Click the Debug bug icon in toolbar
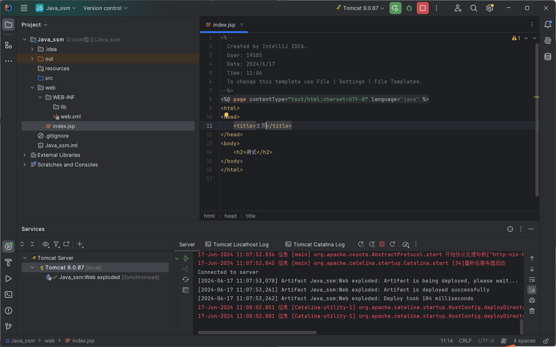The width and height of the screenshot is (556, 347). pos(409,8)
